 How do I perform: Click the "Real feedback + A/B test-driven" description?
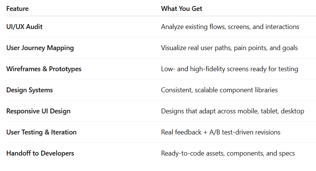coord(220,132)
